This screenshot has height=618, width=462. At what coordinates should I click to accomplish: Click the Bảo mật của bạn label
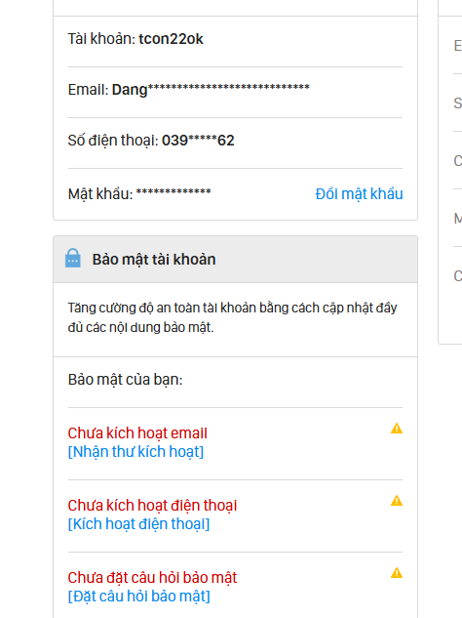click(x=125, y=380)
